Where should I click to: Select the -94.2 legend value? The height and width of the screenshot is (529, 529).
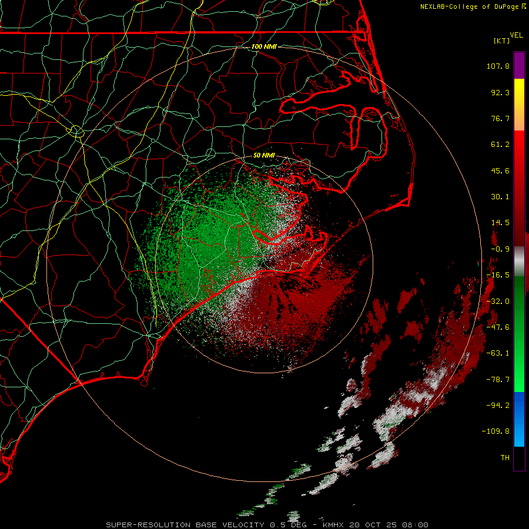pyautogui.click(x=498, y=405)
